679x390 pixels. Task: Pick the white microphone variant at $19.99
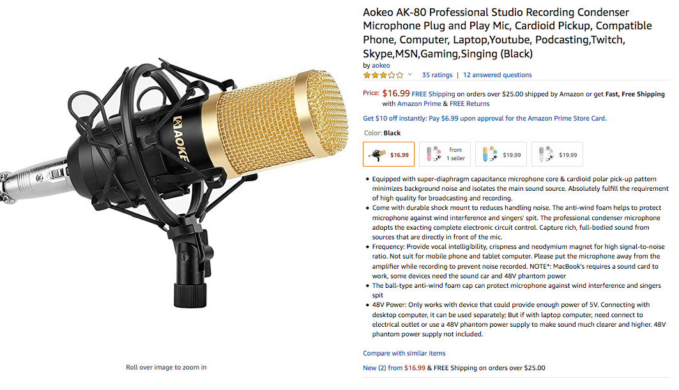557,154
